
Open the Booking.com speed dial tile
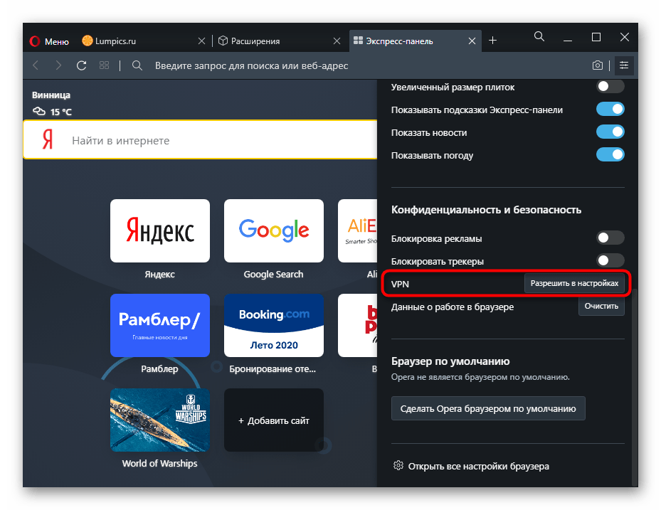click(274, 325)
